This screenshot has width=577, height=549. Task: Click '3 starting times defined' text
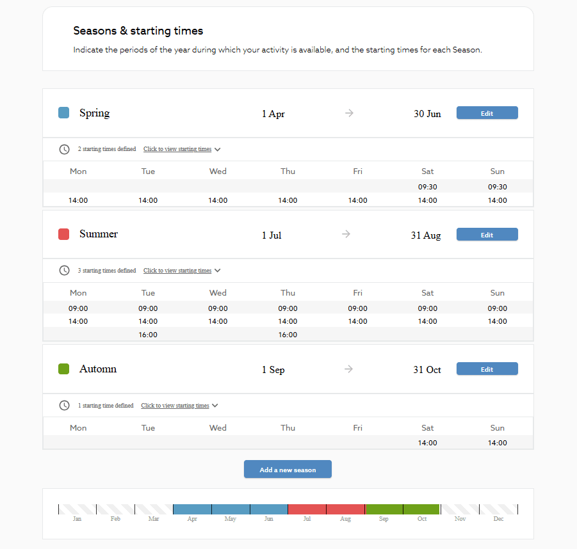point(107,270)
